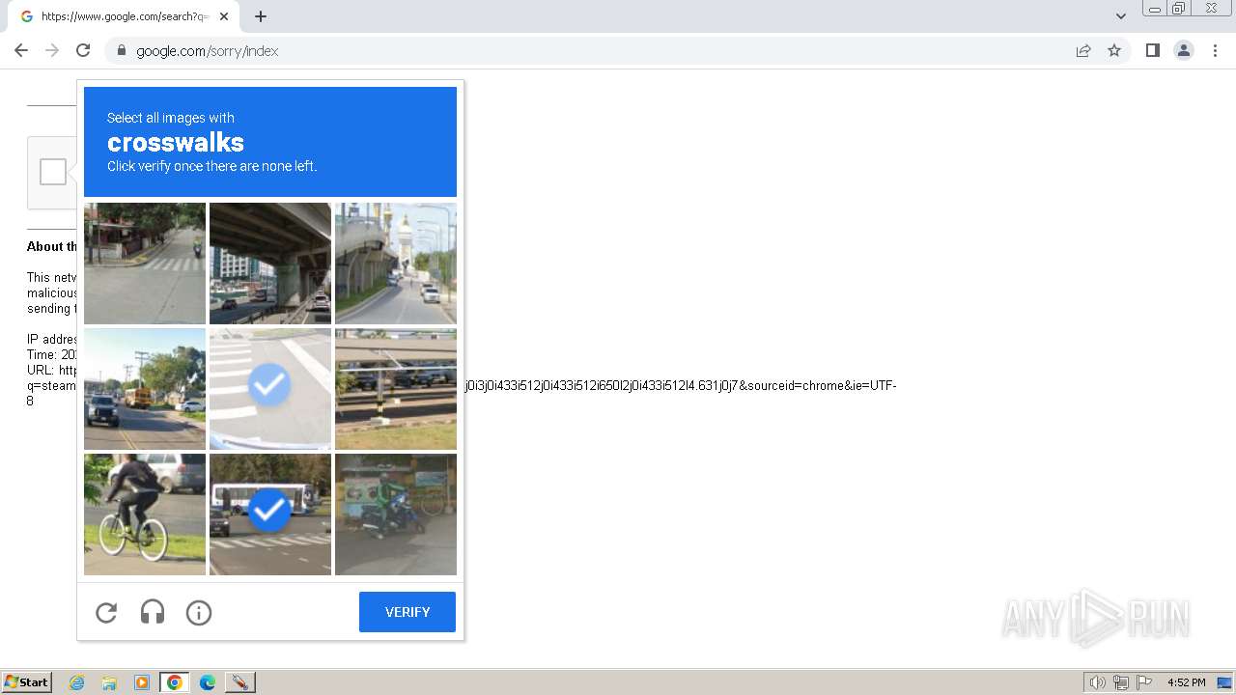Image resolution: width=1236 pixels, height=695 pixels.
Task: Expand tab search dropdown arrow
Action: pyautogui.click(x=1120, y=16)
